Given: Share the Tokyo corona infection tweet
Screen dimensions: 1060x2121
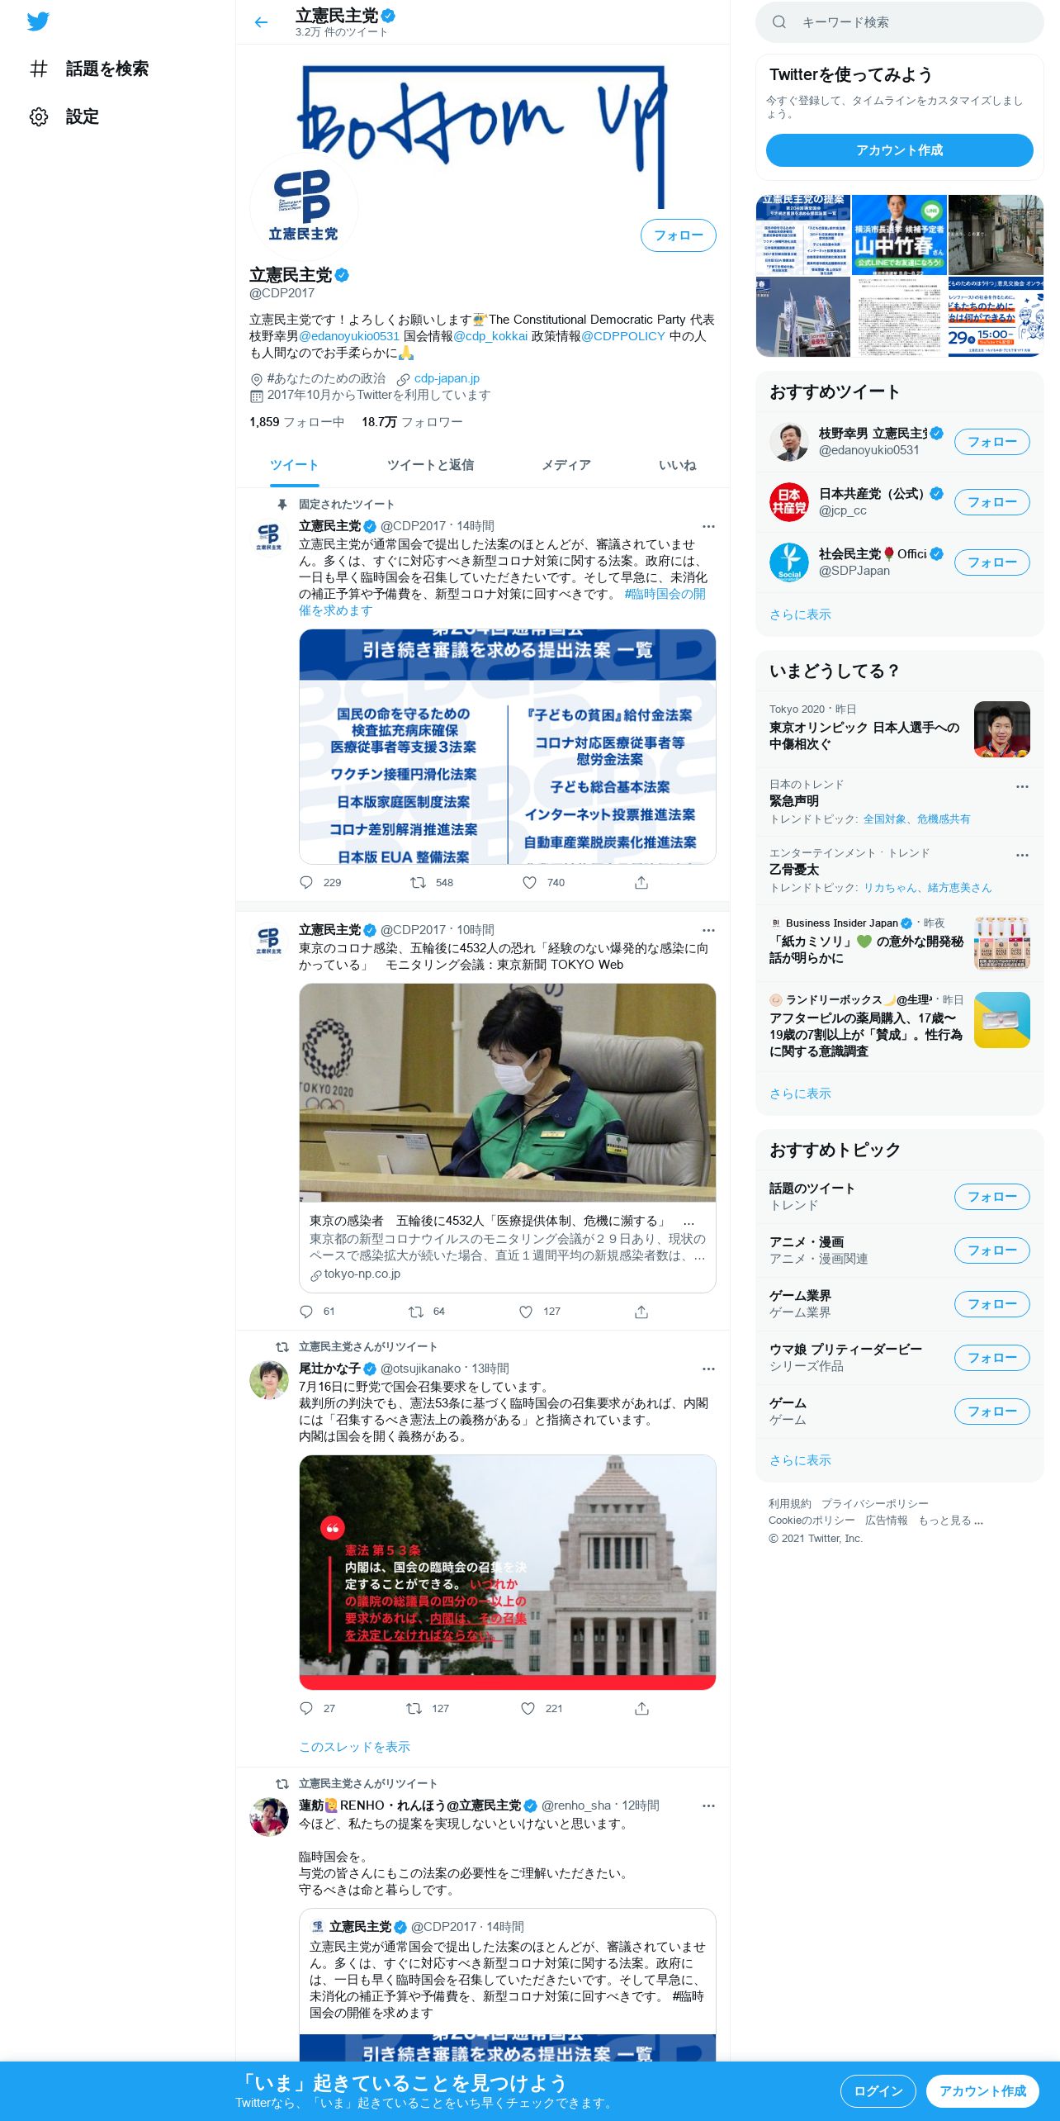Looking at the screenshot, I should pyautogui.click(x=641, y=1311).
